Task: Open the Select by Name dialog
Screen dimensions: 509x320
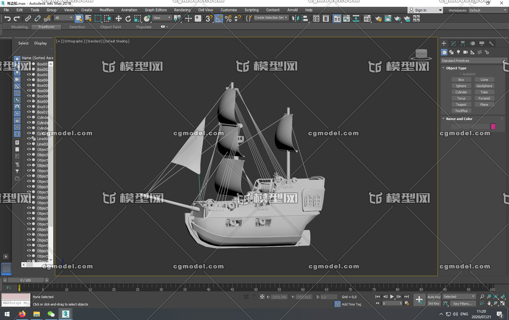Action: point(88,18)
